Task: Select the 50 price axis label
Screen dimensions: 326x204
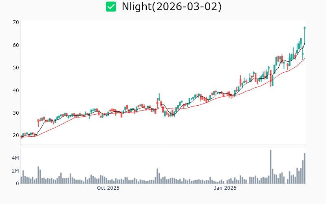Action: click(16, 67)
